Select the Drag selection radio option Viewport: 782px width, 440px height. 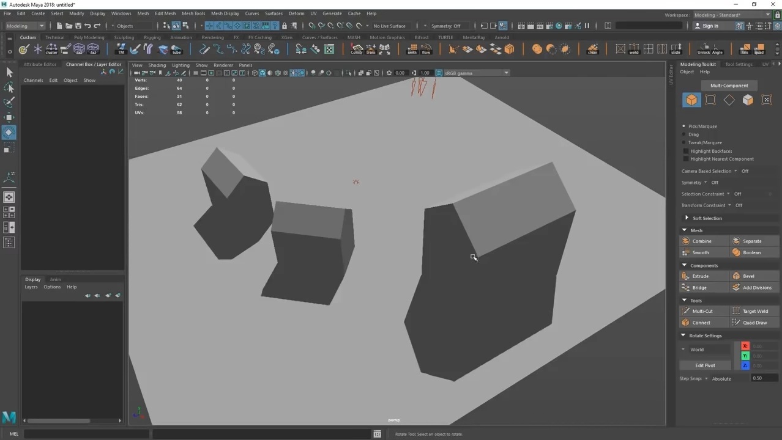[684, 134]
